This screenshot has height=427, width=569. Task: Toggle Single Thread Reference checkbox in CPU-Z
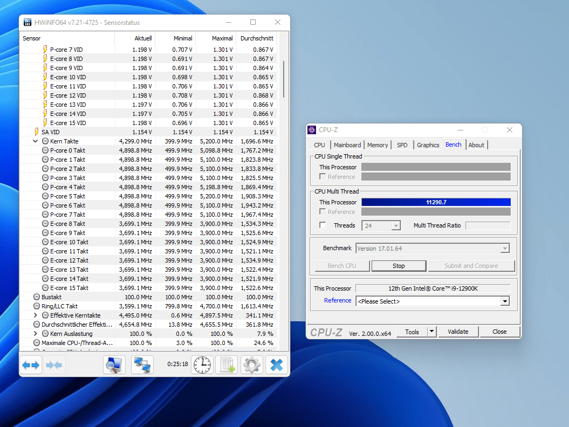click(322, 176)
